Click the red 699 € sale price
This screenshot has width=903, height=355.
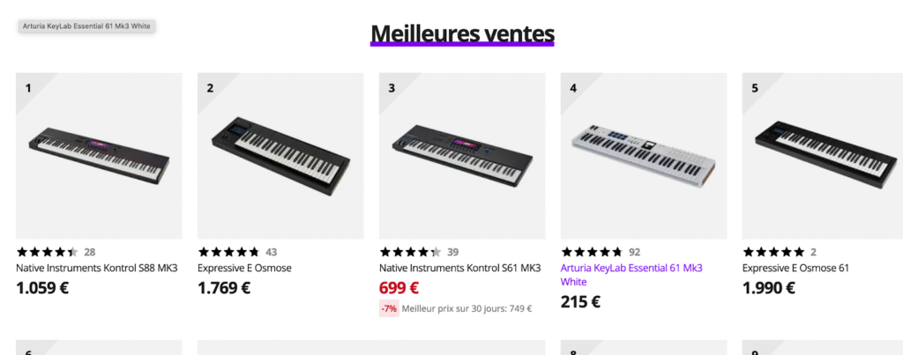[x=399, y=287]
